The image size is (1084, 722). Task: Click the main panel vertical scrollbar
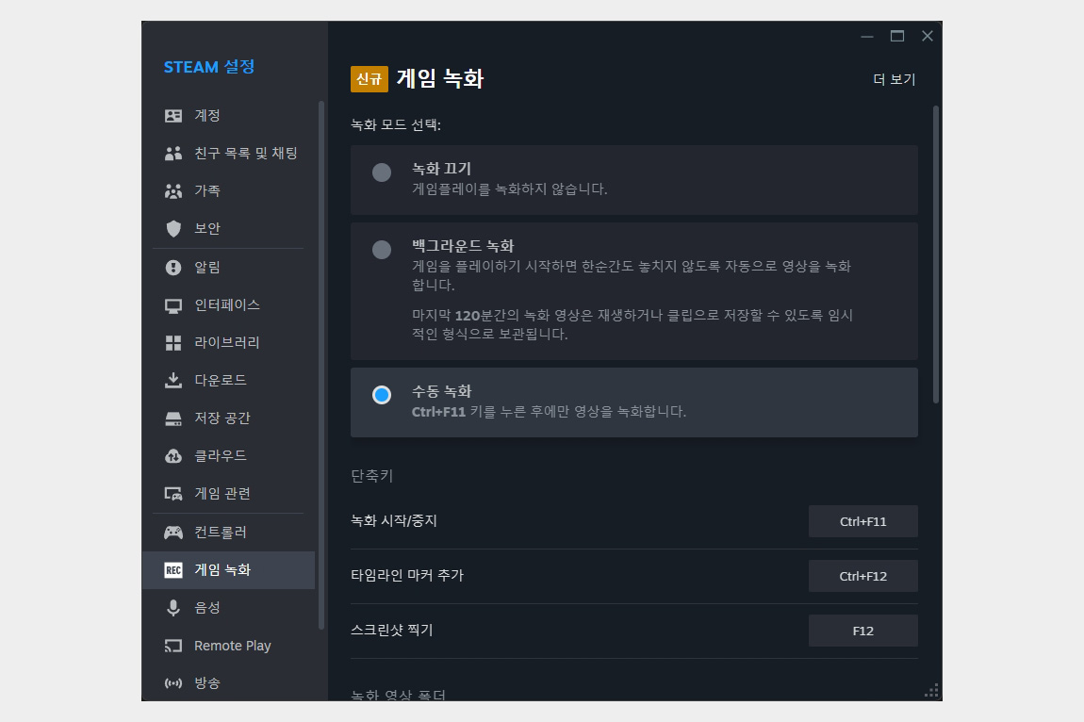tap(935, 254)
